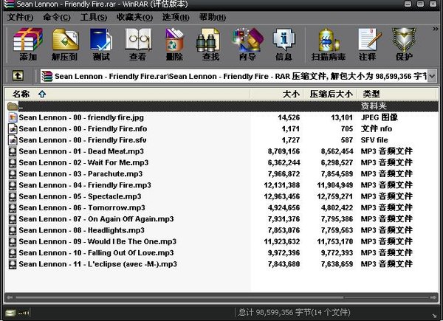Start 扫描病毒 (Virus scan) tool
Screen dimensions: 443x321
click(329, 44)
